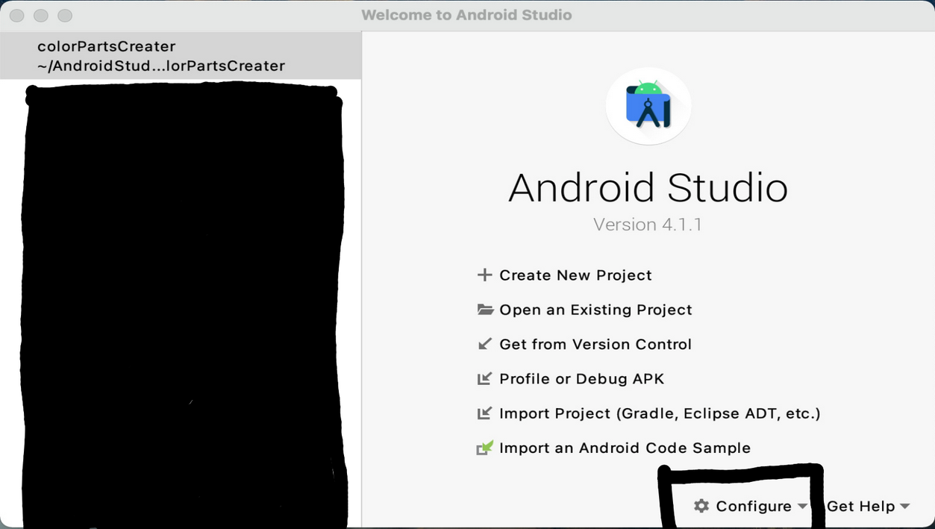The width and height of the screenshot is (935, 529).
Task: Click the folder icon for Open an Existing Project
Action: [485, 310]
